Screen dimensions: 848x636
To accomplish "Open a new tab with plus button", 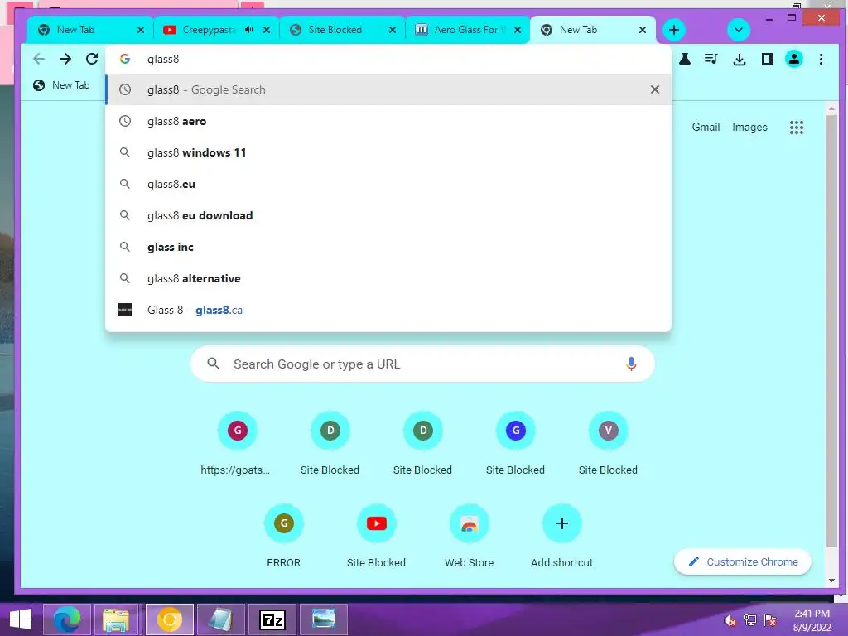I will pyautogui.click(x=674, y=30).
